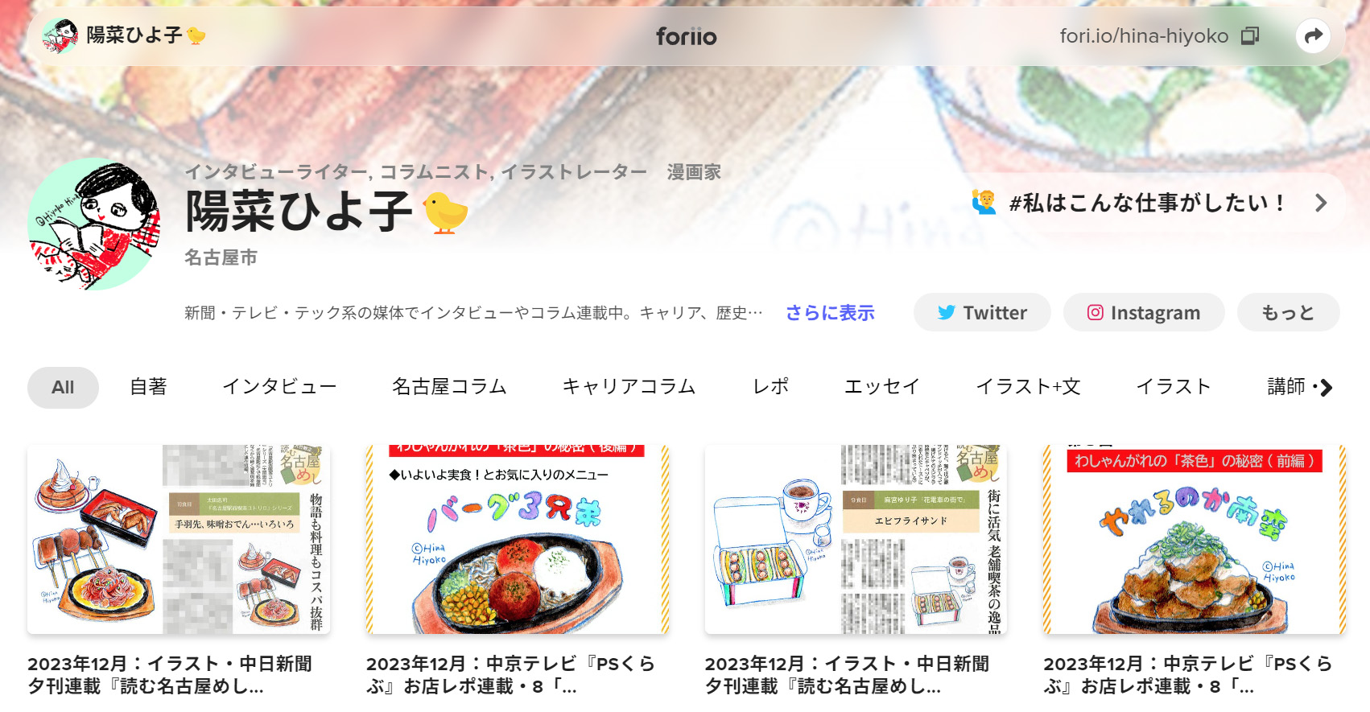Expand bio with さらに表示
The image size is (1370, 712).
pos(830,313)
